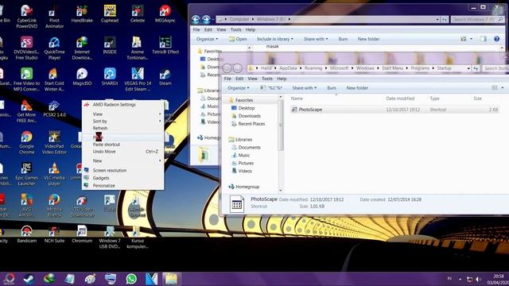Open the file explorer taskbar button

click(x=172, y=279)
